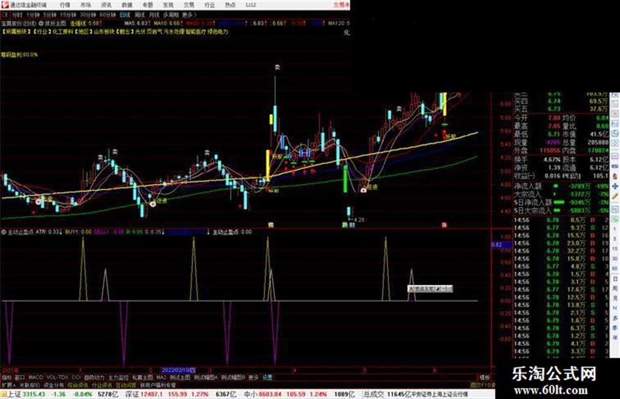Click right sidebar '30' period shortcut

click(x=615, y=259)
